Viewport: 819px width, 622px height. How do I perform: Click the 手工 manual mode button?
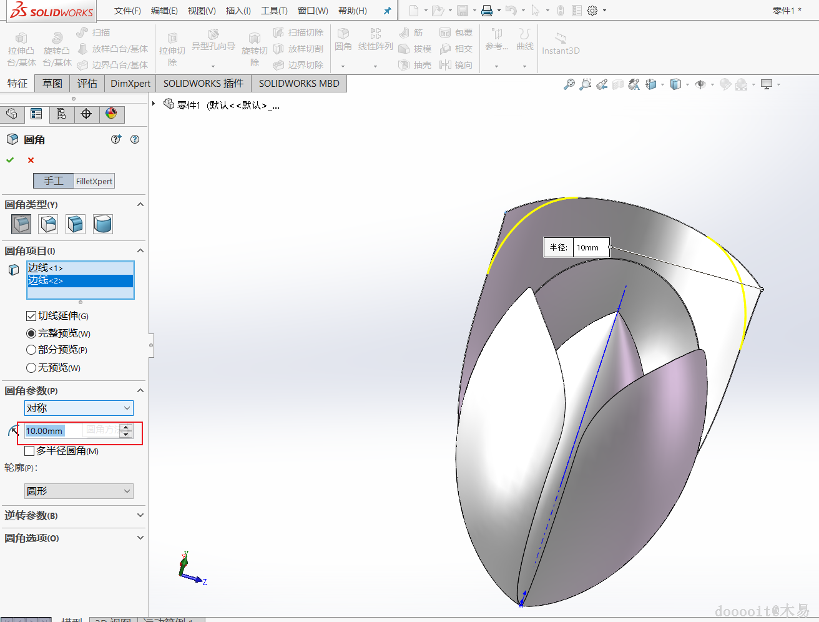click(54, 181)
